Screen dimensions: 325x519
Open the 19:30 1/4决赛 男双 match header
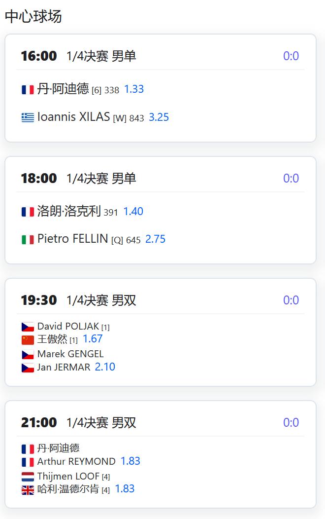[79, 300]
